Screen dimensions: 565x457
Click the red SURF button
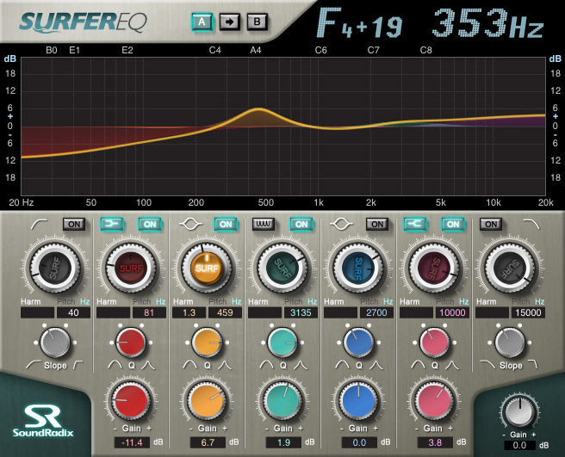point(131,269)
